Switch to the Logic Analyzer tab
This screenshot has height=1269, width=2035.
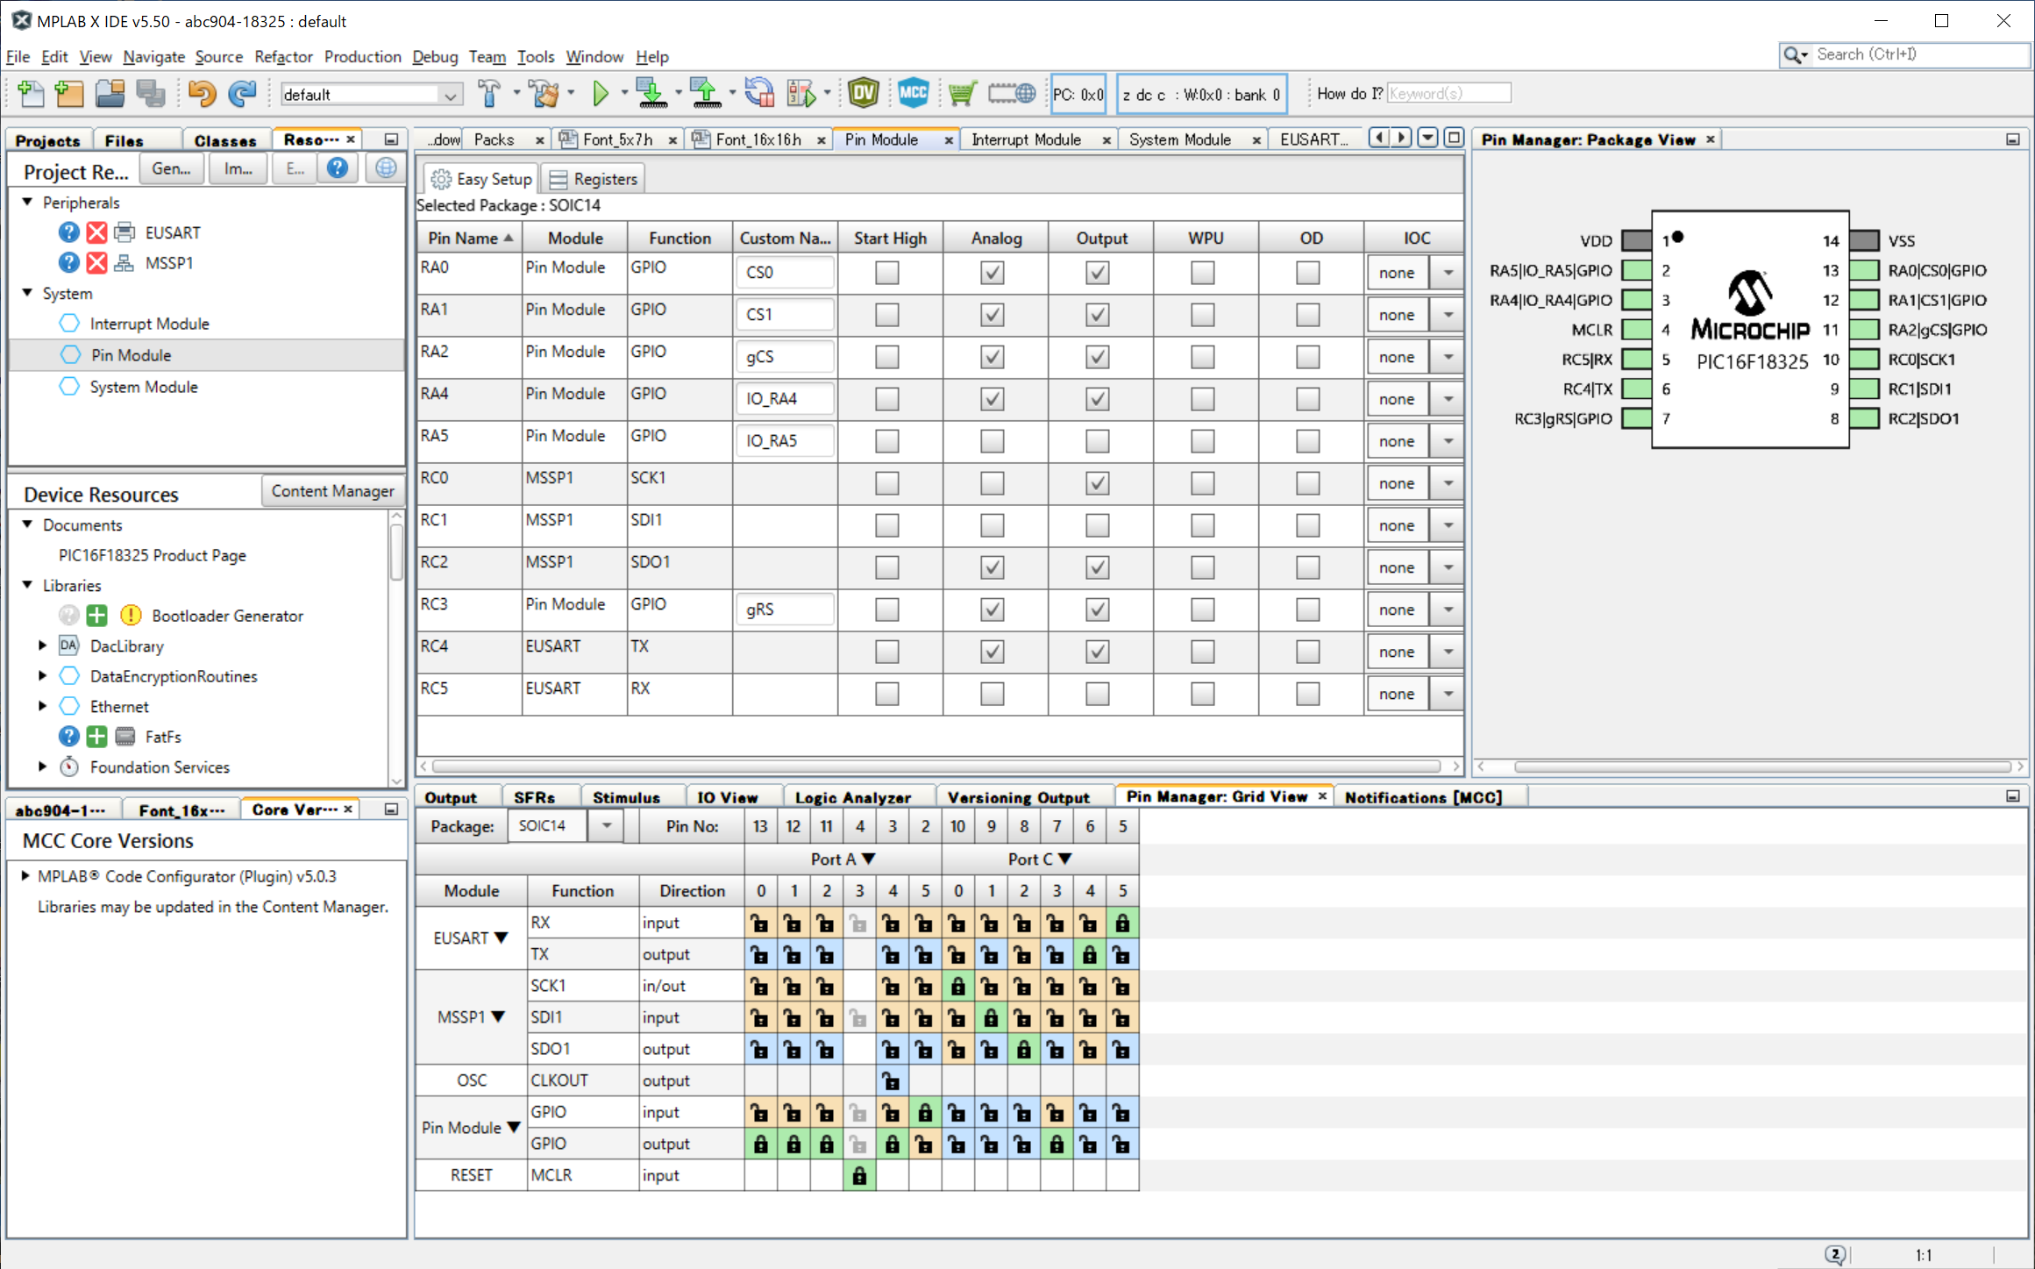[852, 797]
